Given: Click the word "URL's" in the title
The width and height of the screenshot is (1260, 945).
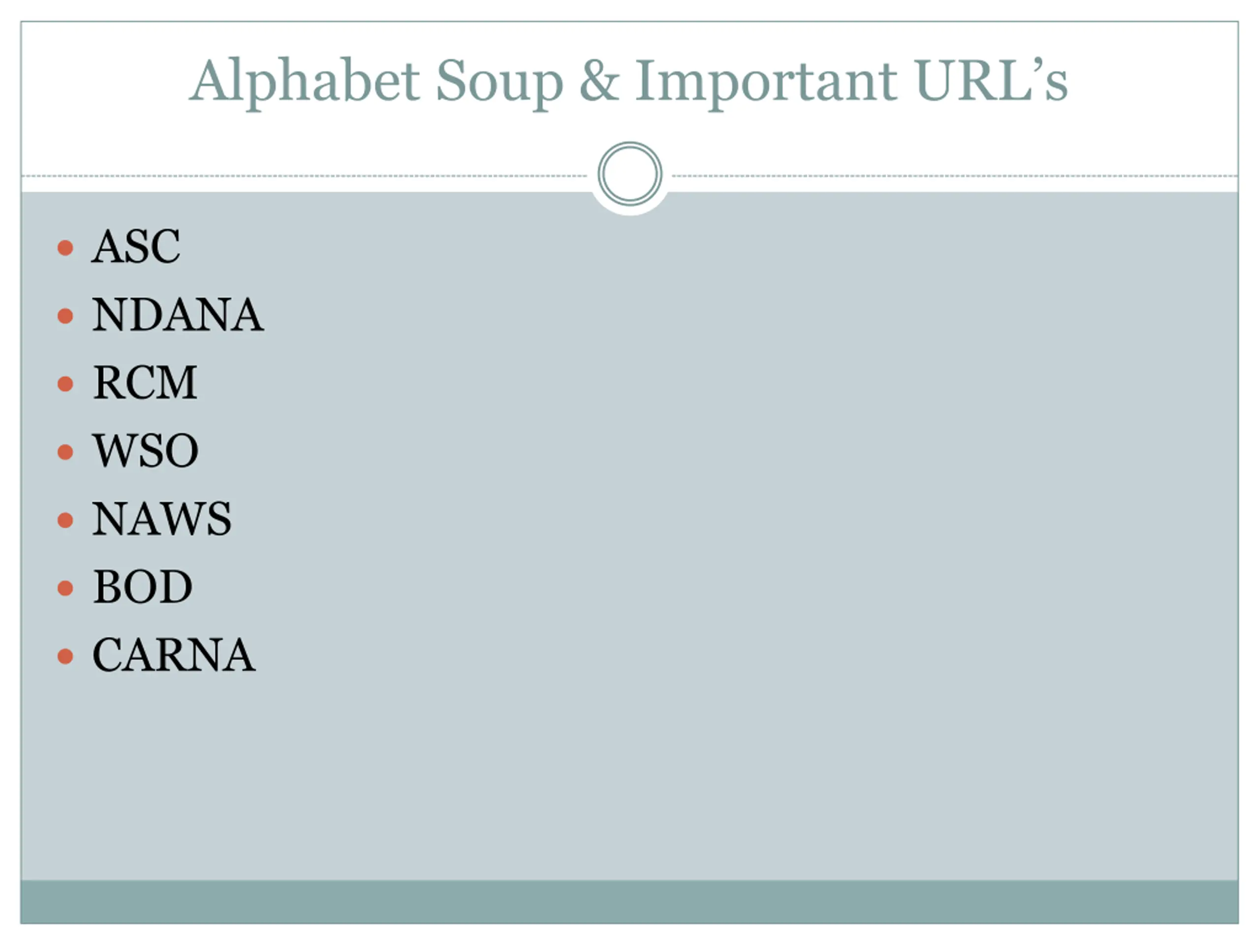Looking at the screenshot, I should 991,81.
